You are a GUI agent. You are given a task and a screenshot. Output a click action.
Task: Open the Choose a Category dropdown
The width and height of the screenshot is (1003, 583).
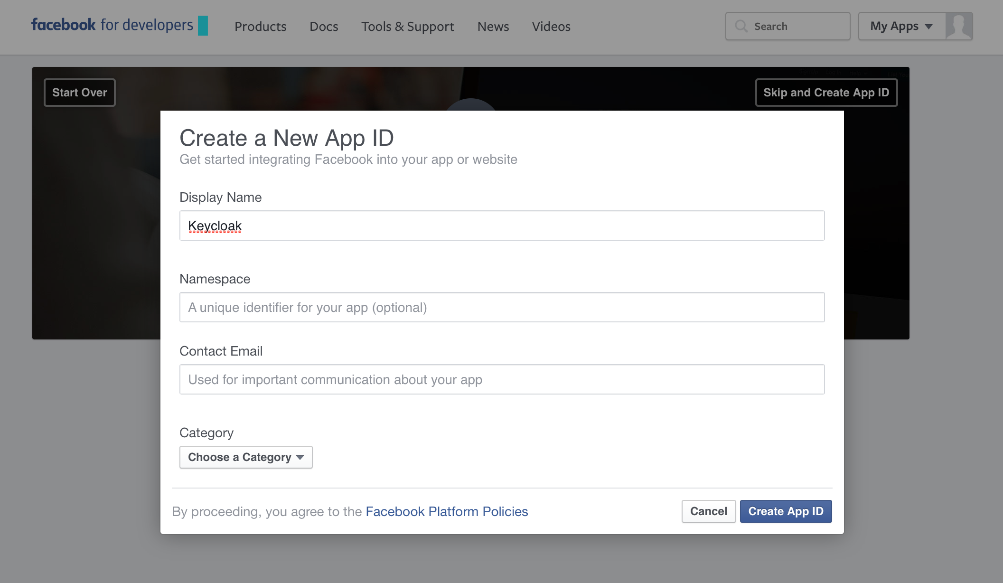(245, 457)
